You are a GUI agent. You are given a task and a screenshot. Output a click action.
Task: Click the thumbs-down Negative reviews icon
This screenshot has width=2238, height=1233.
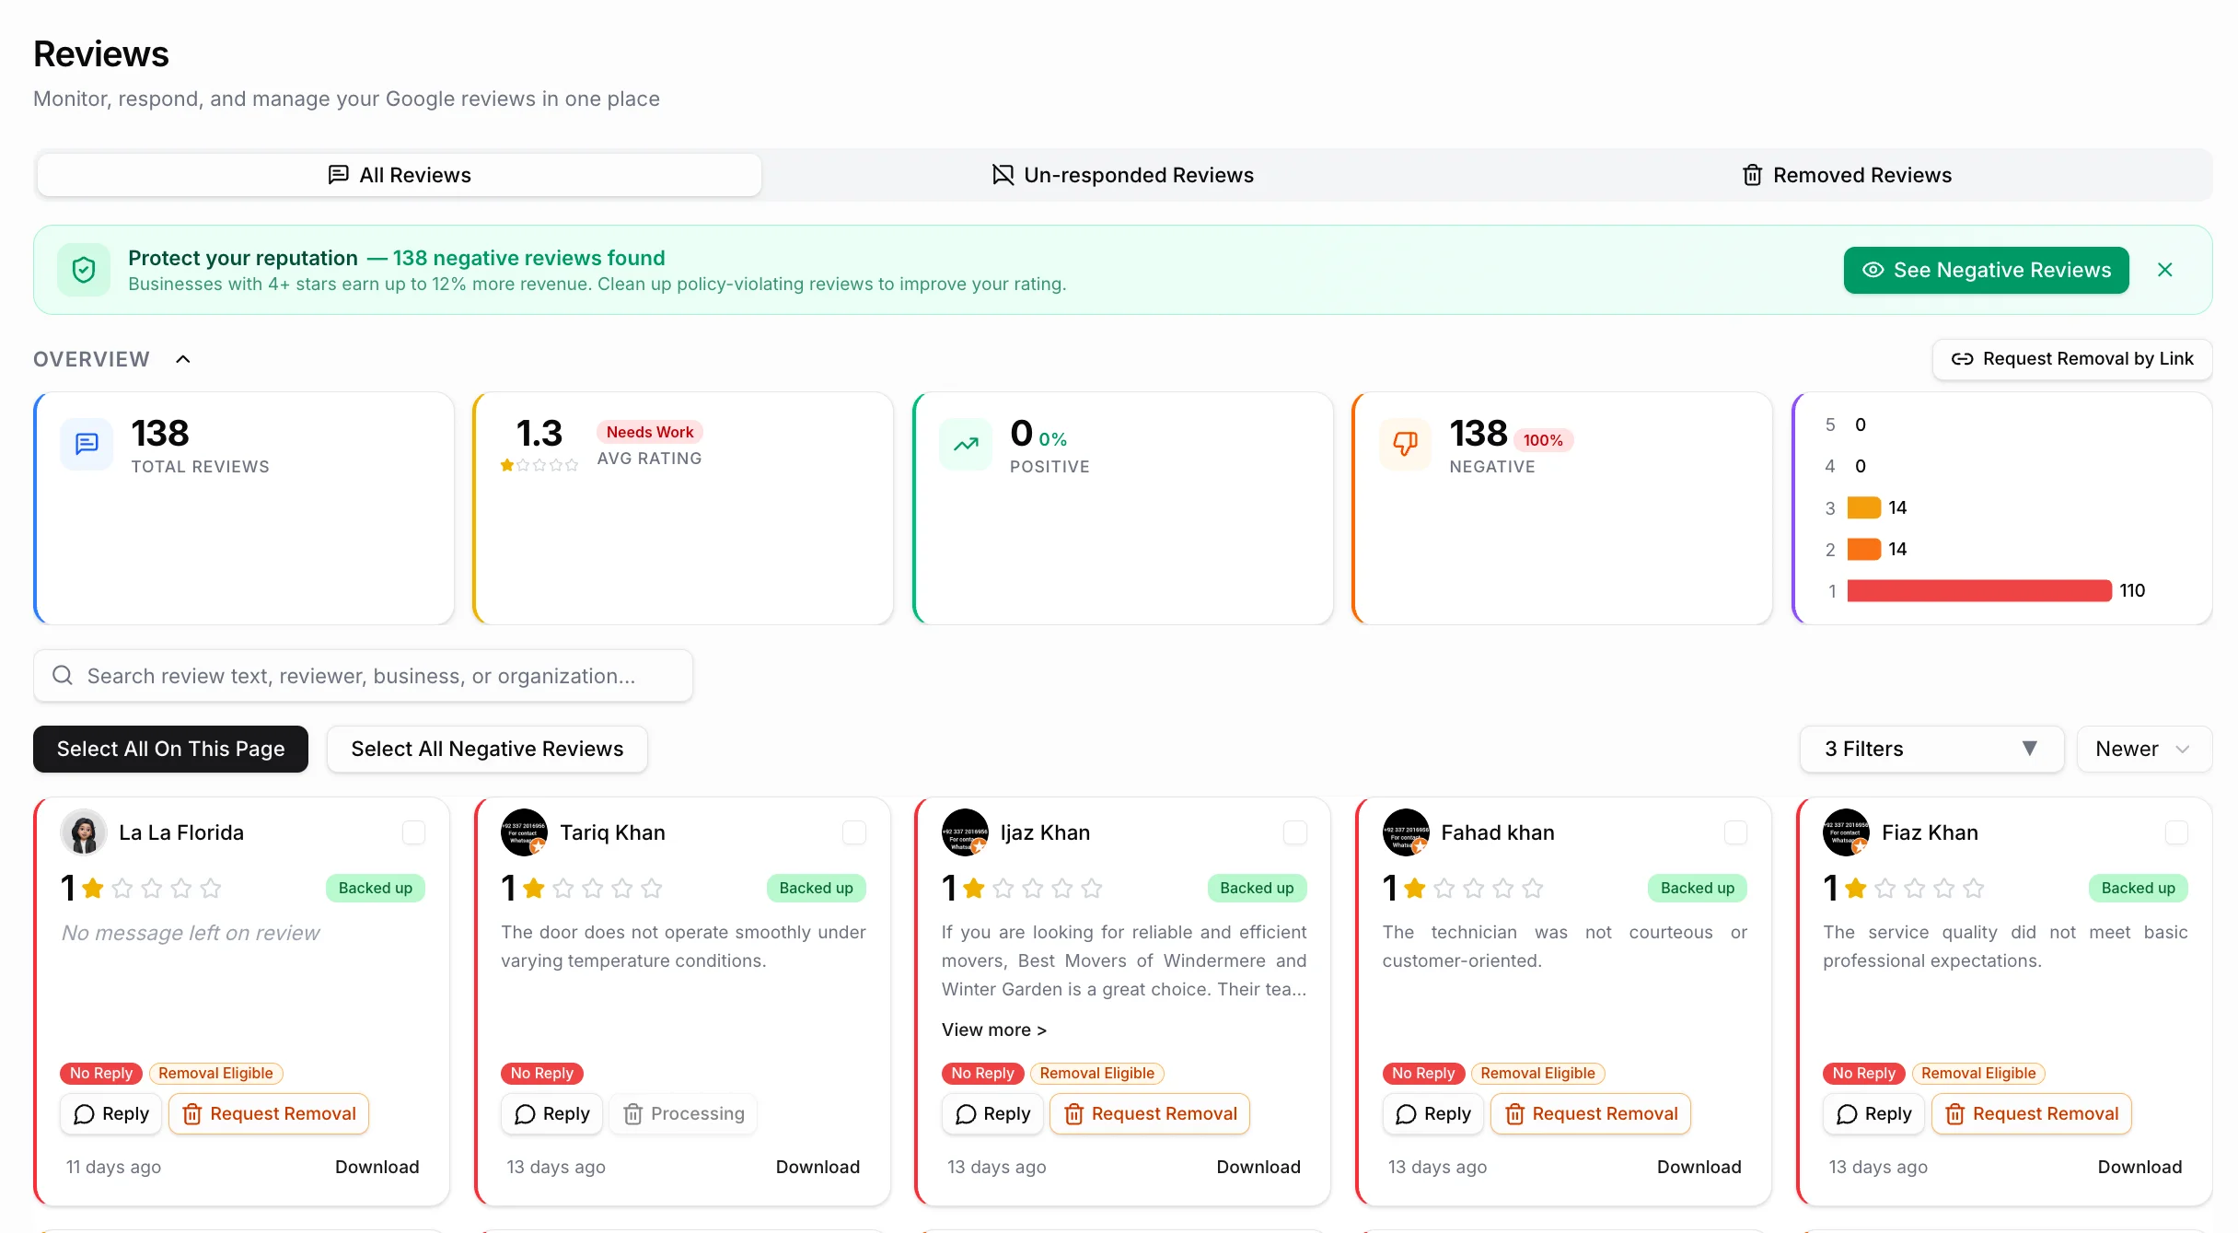coord(1404,444)
